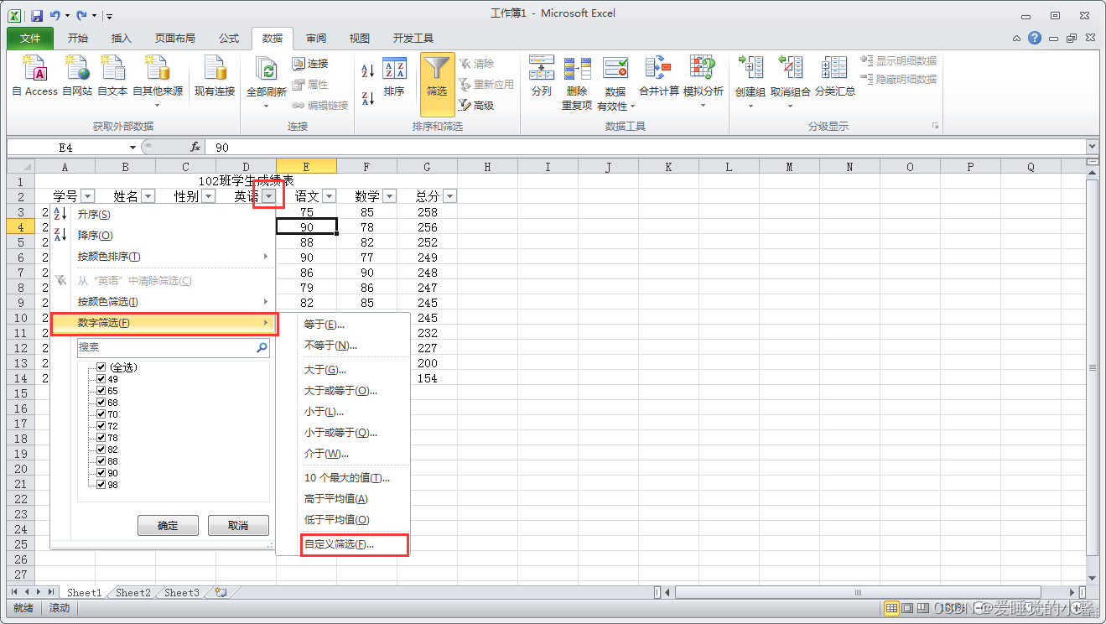Viewport: 1106px width, 624px height.
Task: Click insert function fx icon
Action: click(x=195, y=147)
